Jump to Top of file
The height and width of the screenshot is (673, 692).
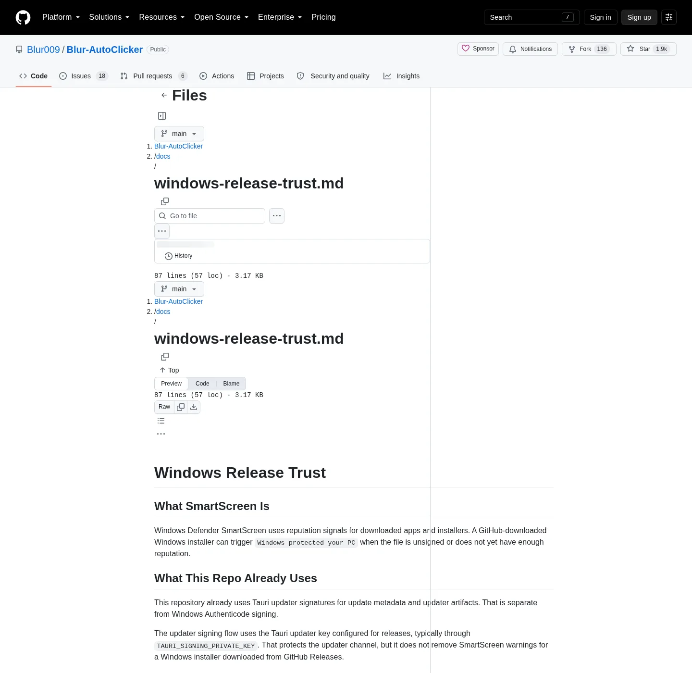pyautogui.click(x=169, y=370)
